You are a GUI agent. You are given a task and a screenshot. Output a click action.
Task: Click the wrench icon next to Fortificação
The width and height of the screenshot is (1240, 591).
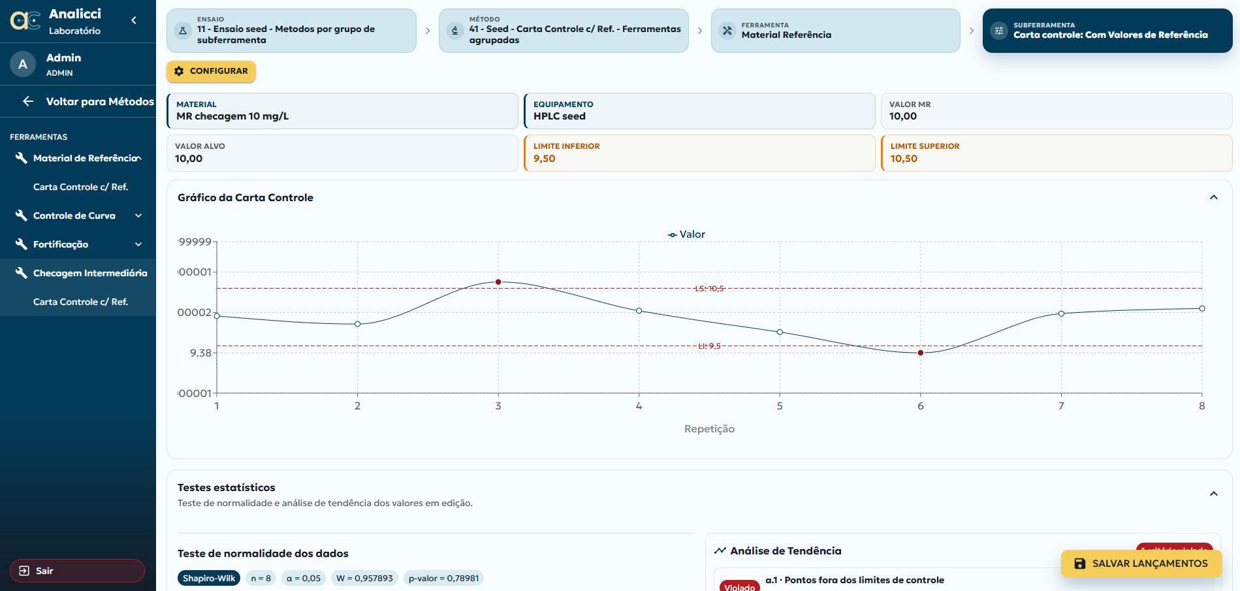[x=22, y=244]
